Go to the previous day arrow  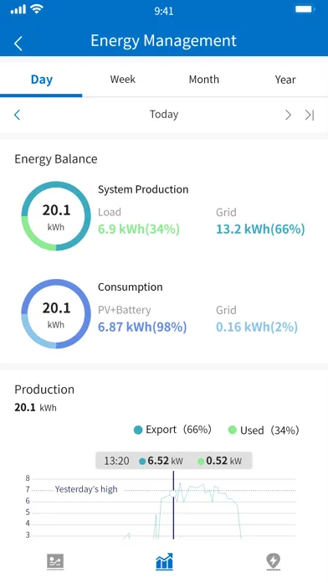17,115
